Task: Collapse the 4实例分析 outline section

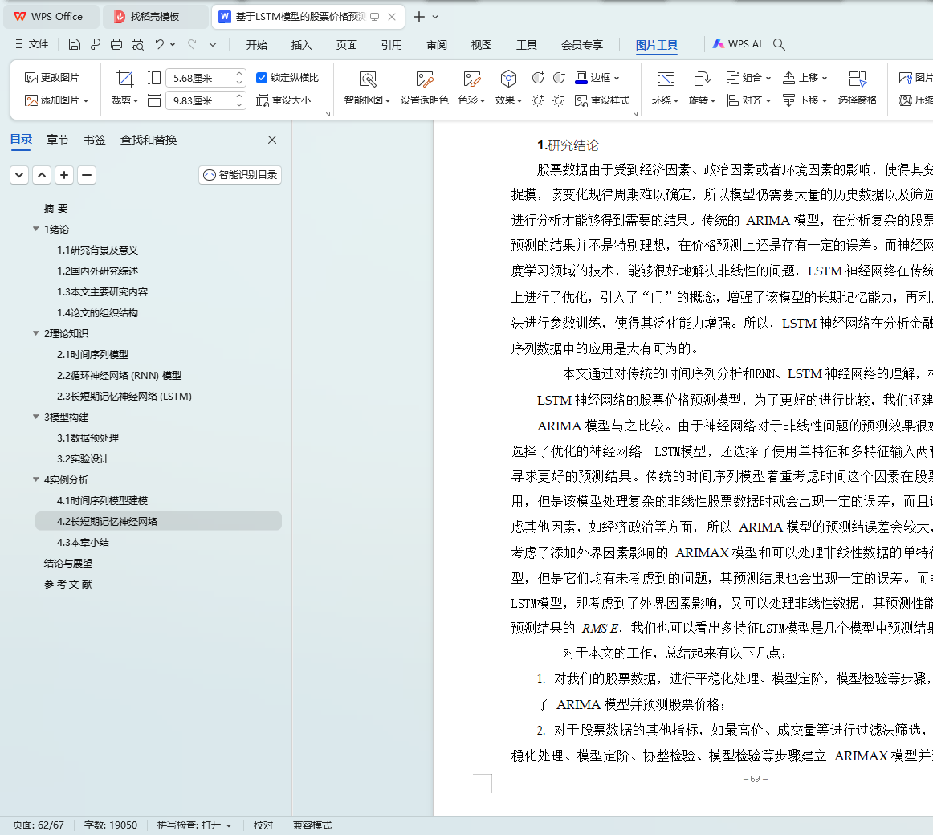Action: (x=35, y=479)
